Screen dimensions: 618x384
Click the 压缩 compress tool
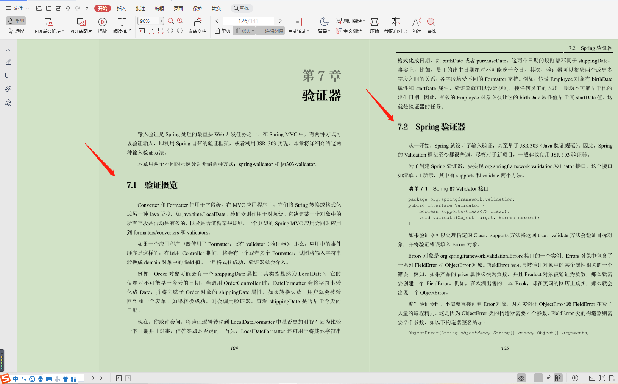coord(375,26)
